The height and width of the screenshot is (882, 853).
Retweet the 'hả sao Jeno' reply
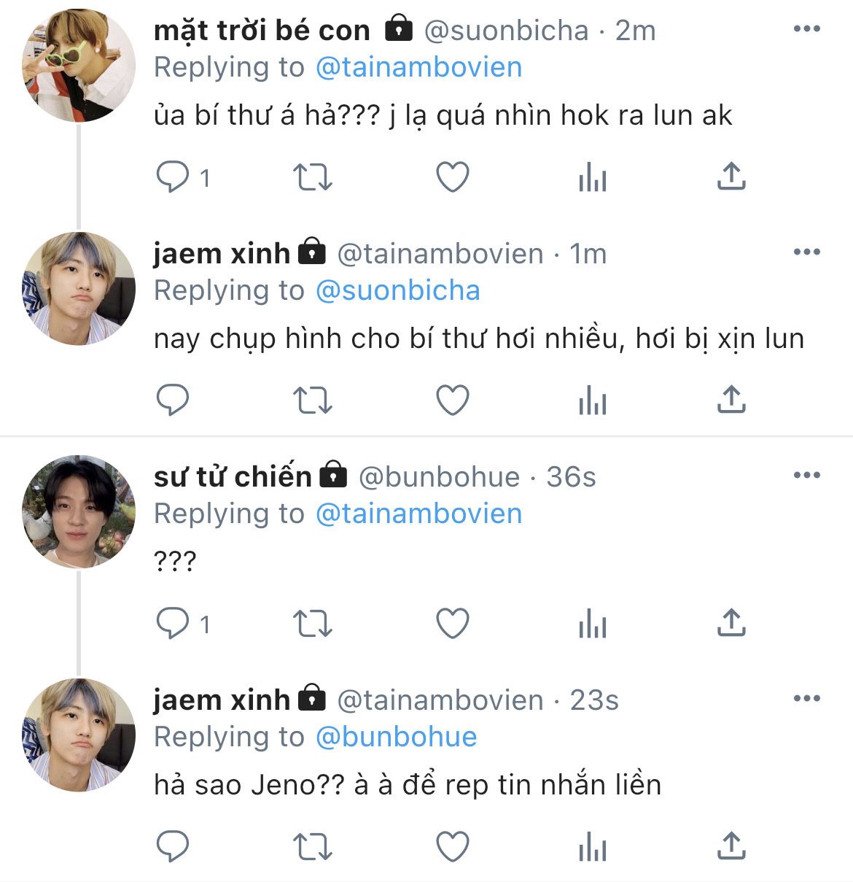click(312, 847)
